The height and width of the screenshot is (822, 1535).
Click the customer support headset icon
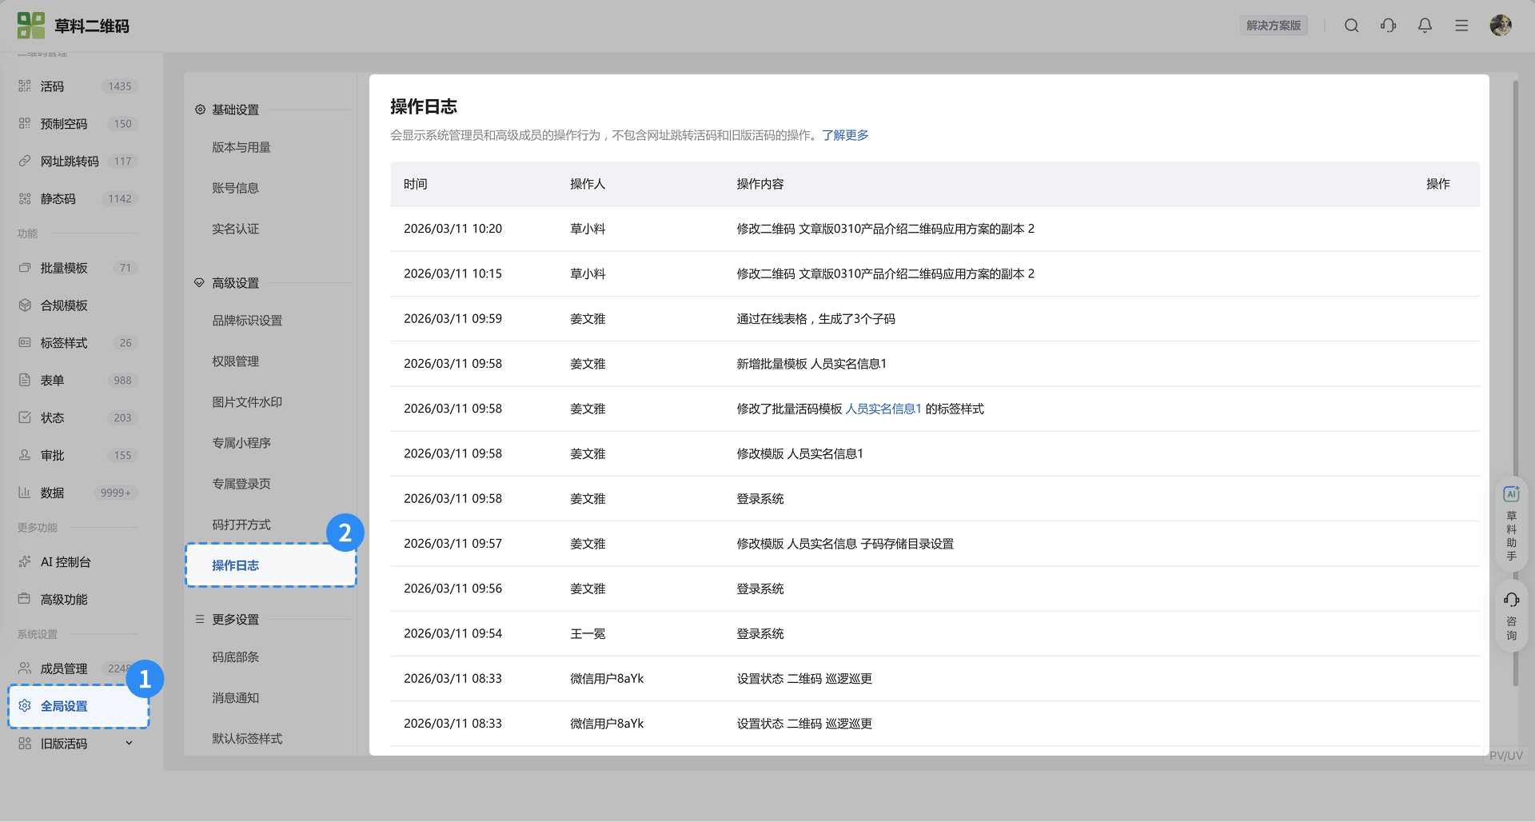[x=1389, y=25]
